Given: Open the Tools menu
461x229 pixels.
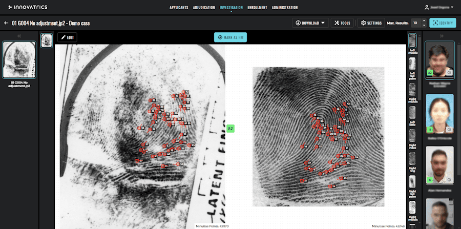Looking at the screenshot, I should [x=342, y=23].
